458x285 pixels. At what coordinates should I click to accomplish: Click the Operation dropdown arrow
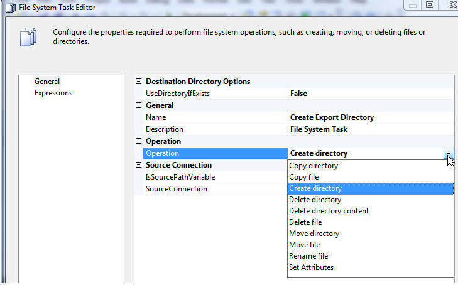coord(448,153)
